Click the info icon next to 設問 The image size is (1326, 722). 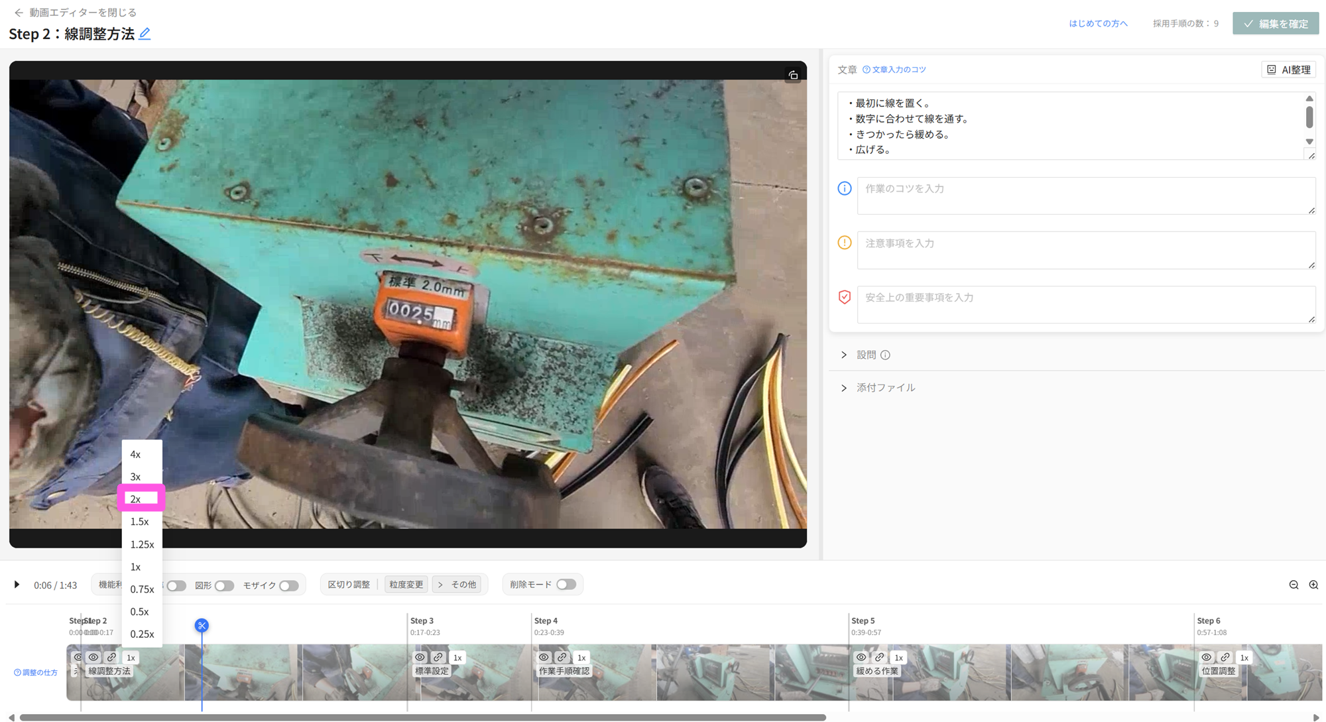[x=885, y=355]
